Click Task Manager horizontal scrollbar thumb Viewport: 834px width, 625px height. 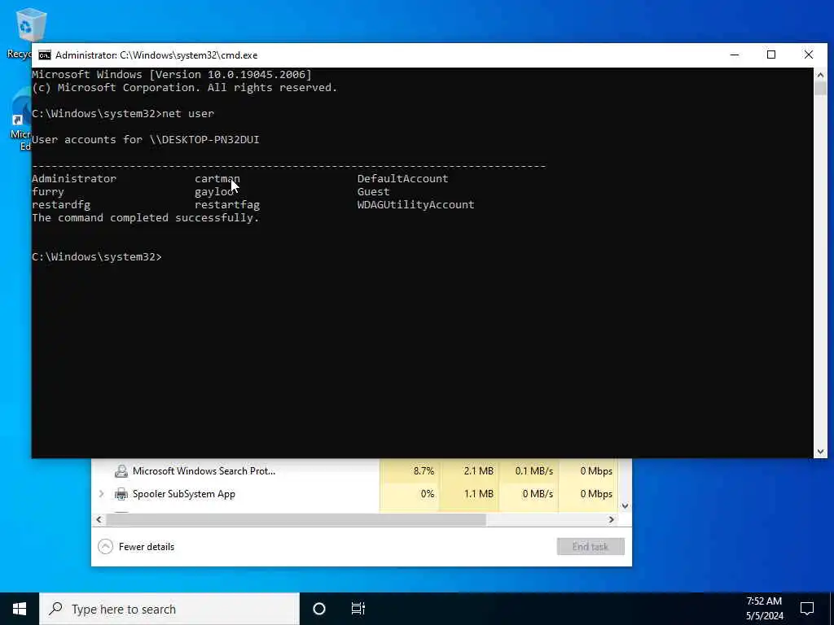coord(296,520)
